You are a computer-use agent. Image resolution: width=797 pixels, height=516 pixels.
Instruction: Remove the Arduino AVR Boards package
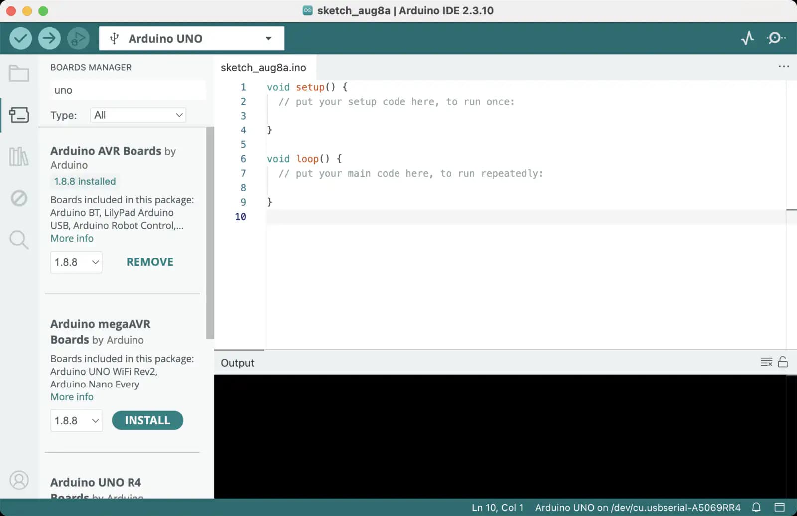pyautogui.click(x=150, y=262)
